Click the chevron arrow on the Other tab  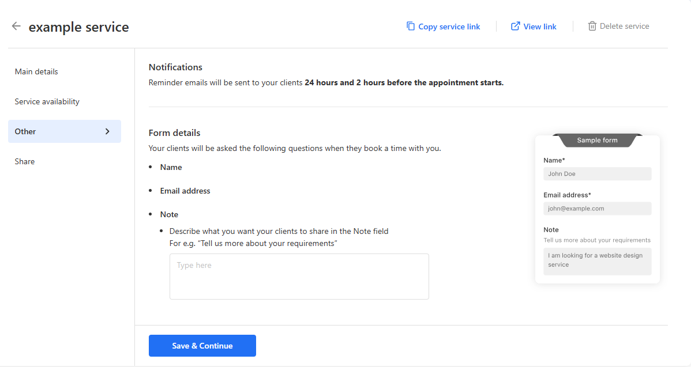pyautogui.click(x=107, y=131)
